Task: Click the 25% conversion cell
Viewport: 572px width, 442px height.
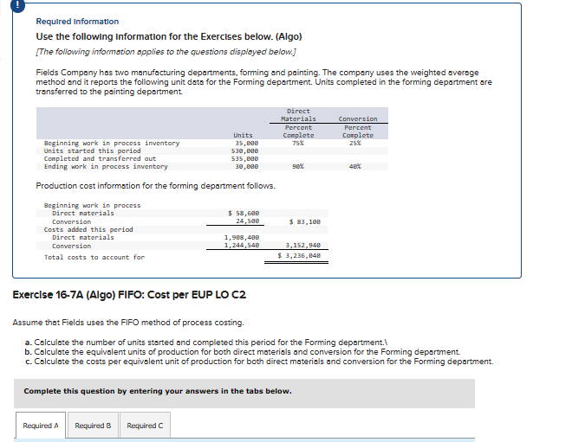Action: (355, 143)
